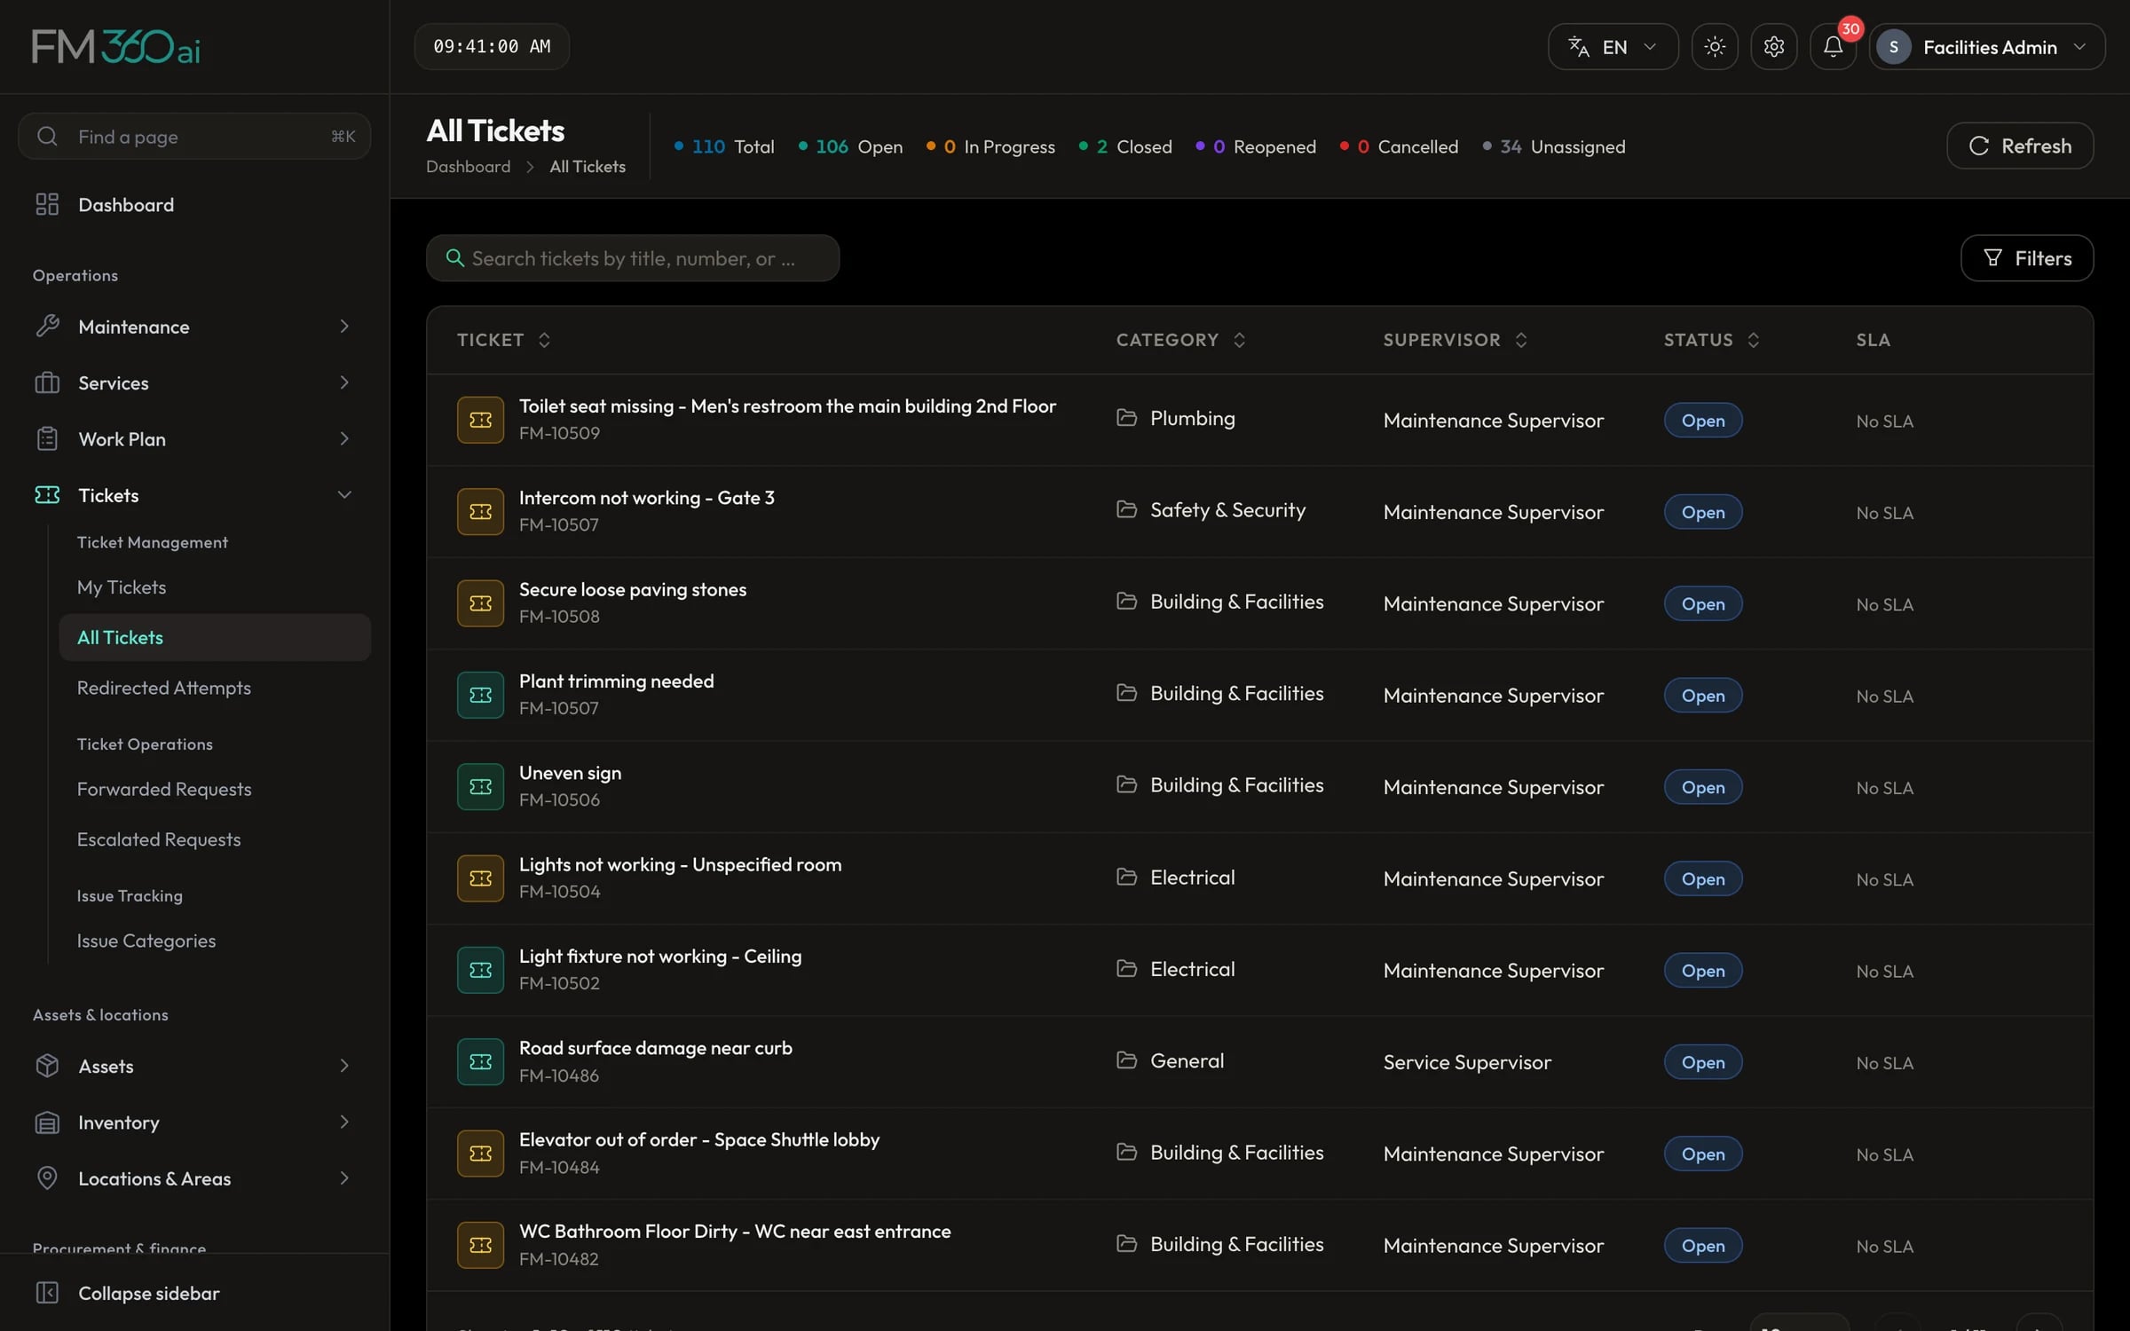Select All Tickets sidebar item
2130x1331 pixels.
point(215,637)
